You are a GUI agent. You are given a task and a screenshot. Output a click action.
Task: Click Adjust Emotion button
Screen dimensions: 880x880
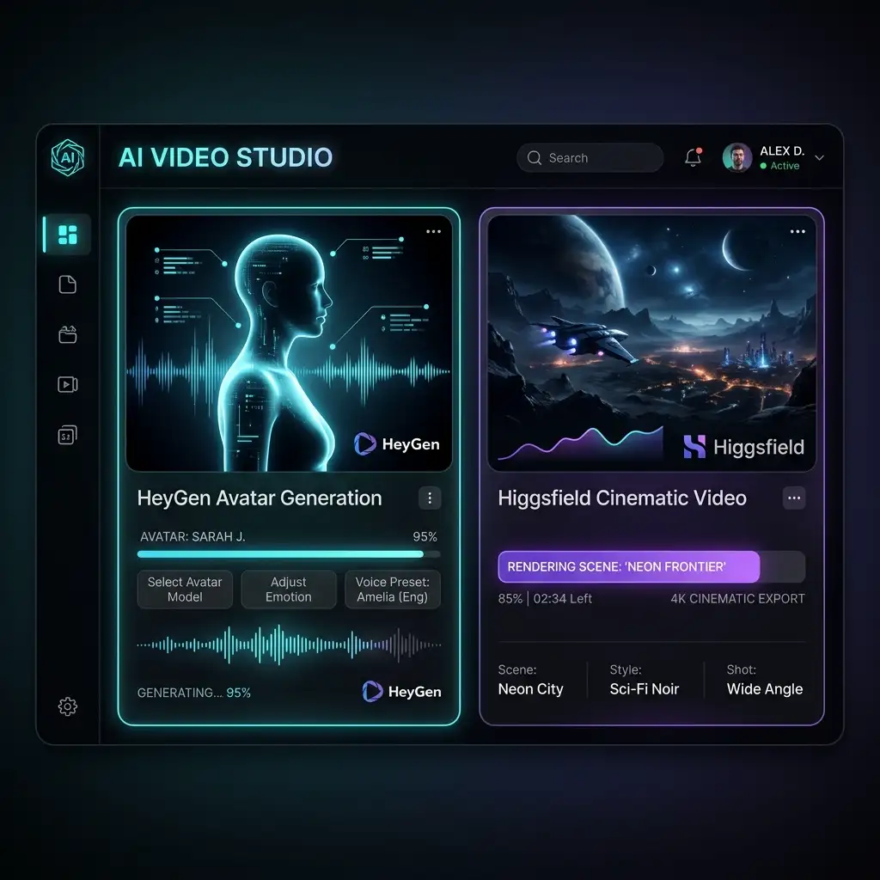(289, 590)
